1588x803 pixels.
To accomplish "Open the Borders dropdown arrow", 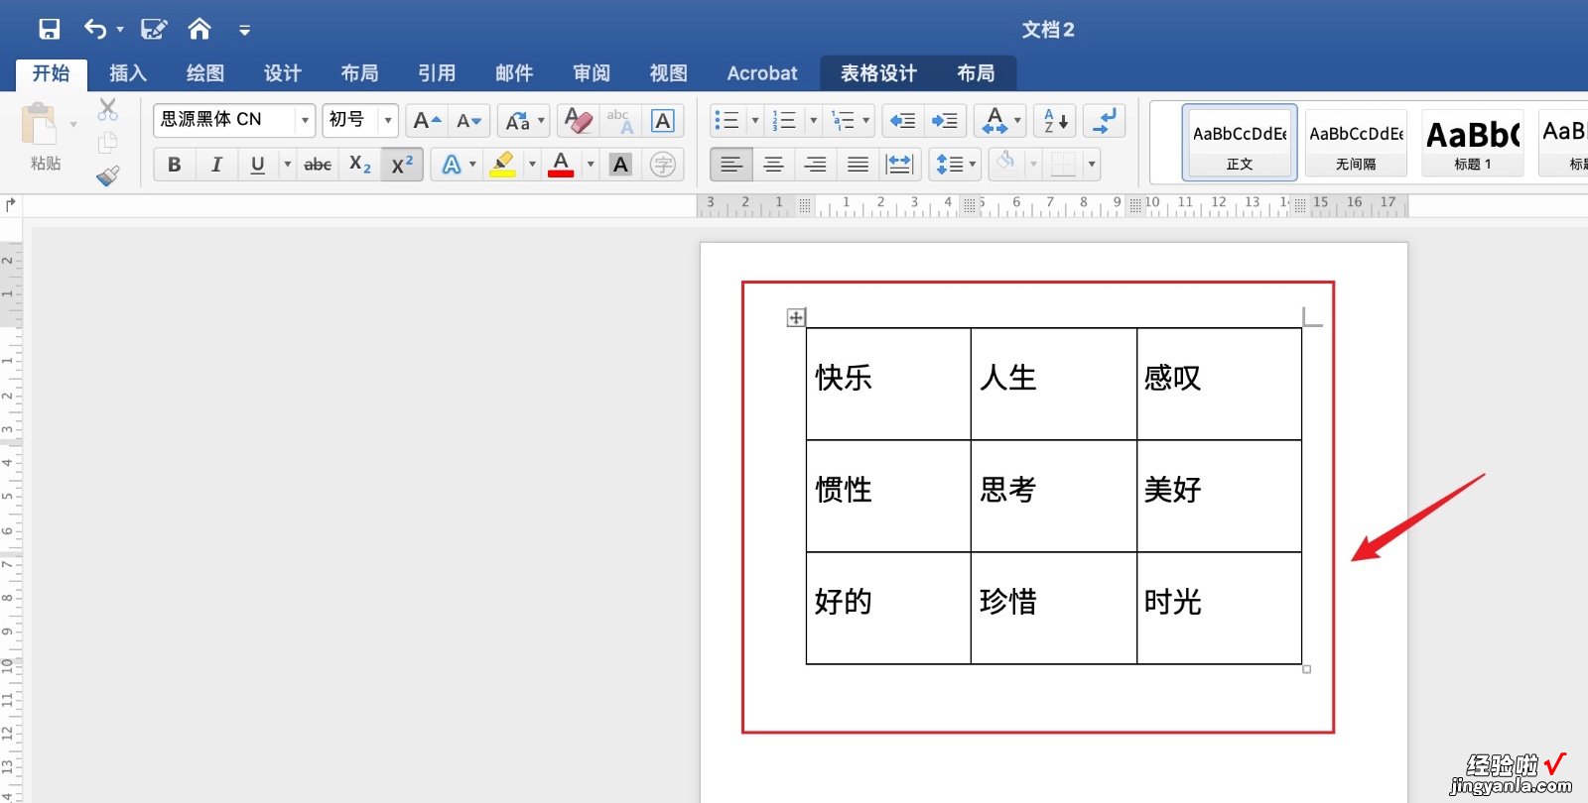I will coord(1092,165).
